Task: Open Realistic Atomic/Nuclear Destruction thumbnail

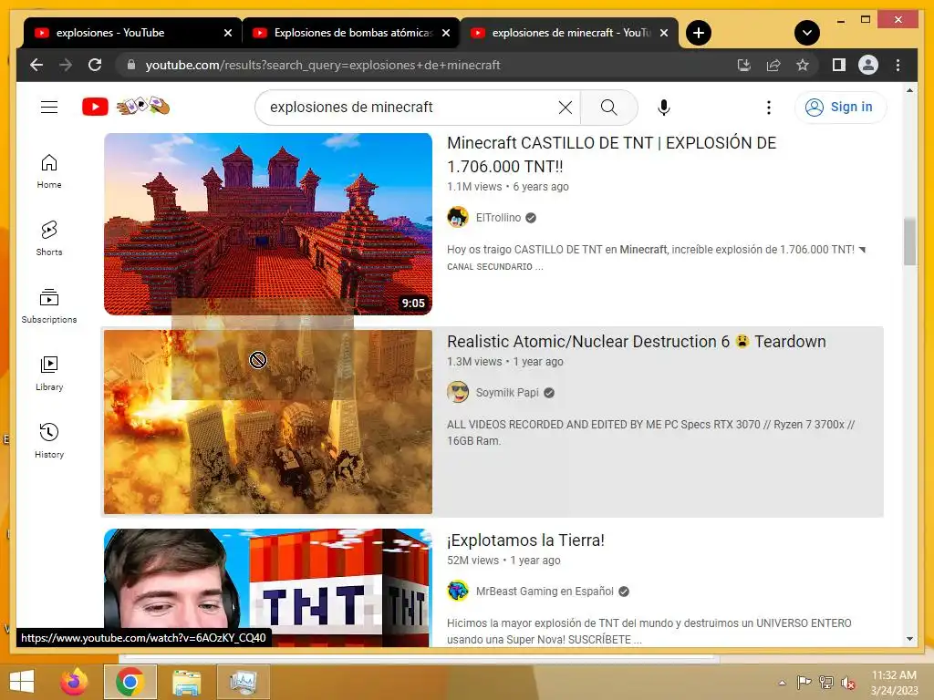Action: [x=268, y=422]
